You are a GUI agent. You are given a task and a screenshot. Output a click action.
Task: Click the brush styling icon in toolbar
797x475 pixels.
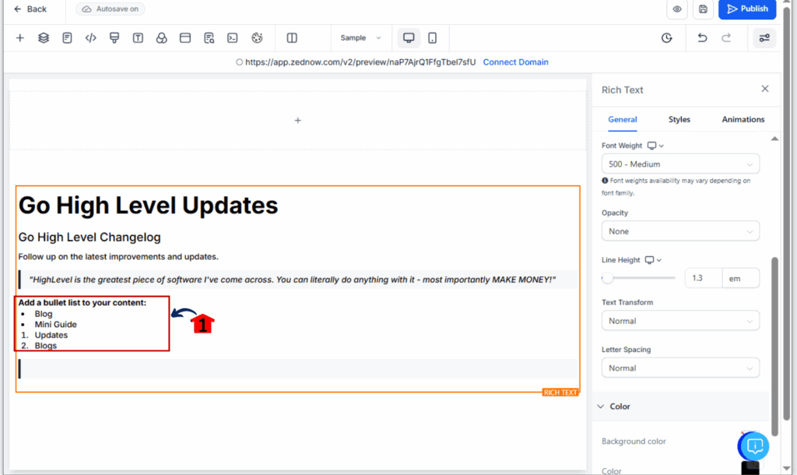pyautogui.click(x=114, y=38)
